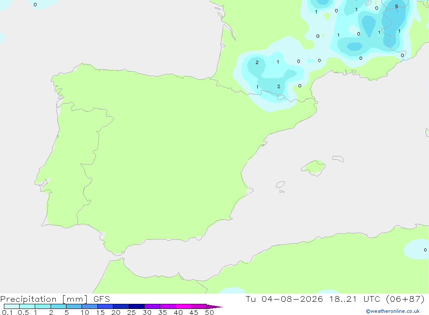
Task: Click the '35' legend scale label
Action: click(x=163, y=312)
